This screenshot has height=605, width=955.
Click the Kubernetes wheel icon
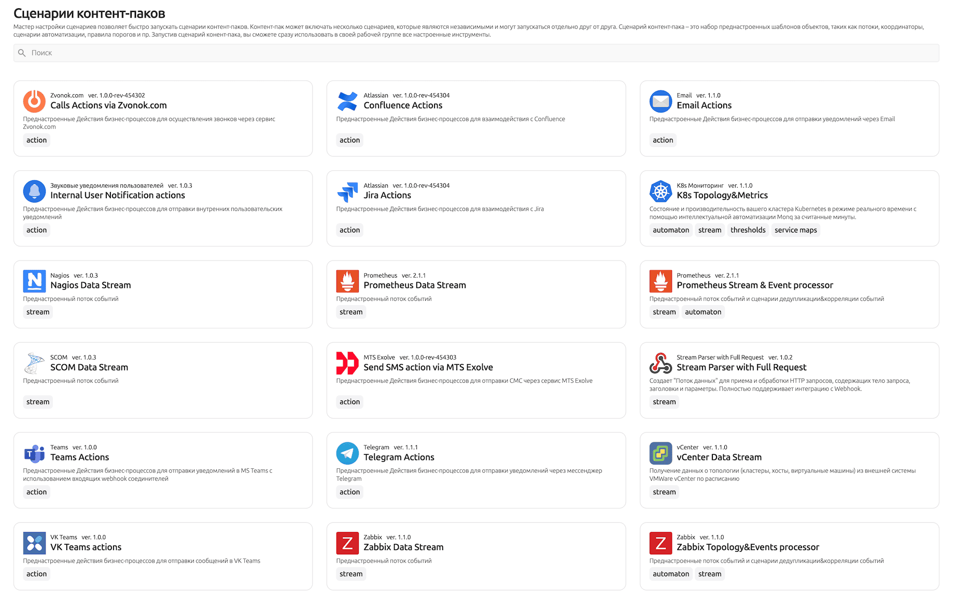(661, 191)
